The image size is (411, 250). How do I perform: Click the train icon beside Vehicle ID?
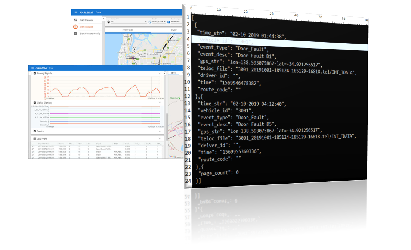108,22
